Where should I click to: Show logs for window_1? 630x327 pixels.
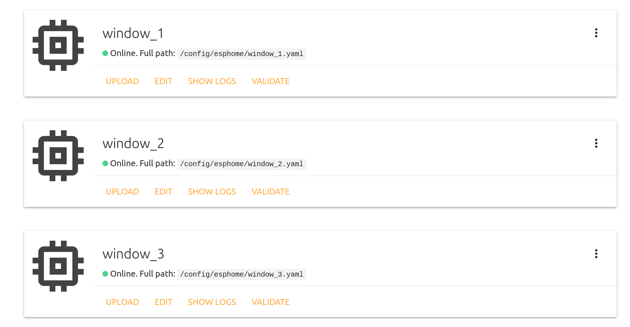pyautogui.click(x=212, y=81)
